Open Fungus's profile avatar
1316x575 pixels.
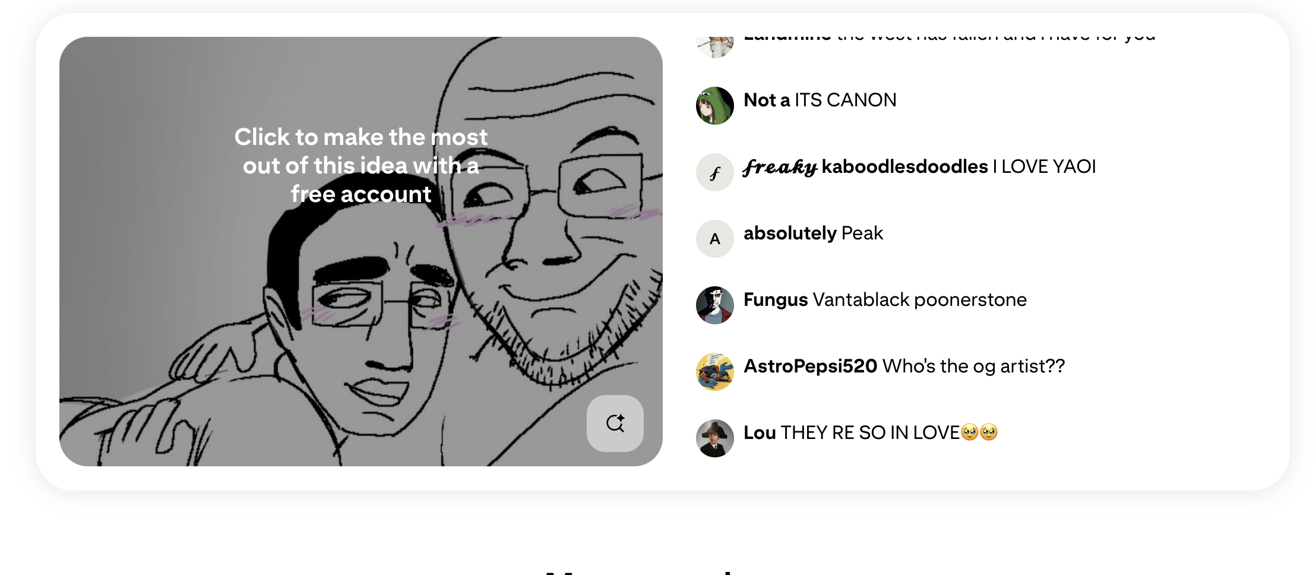[x=714, y=305]
